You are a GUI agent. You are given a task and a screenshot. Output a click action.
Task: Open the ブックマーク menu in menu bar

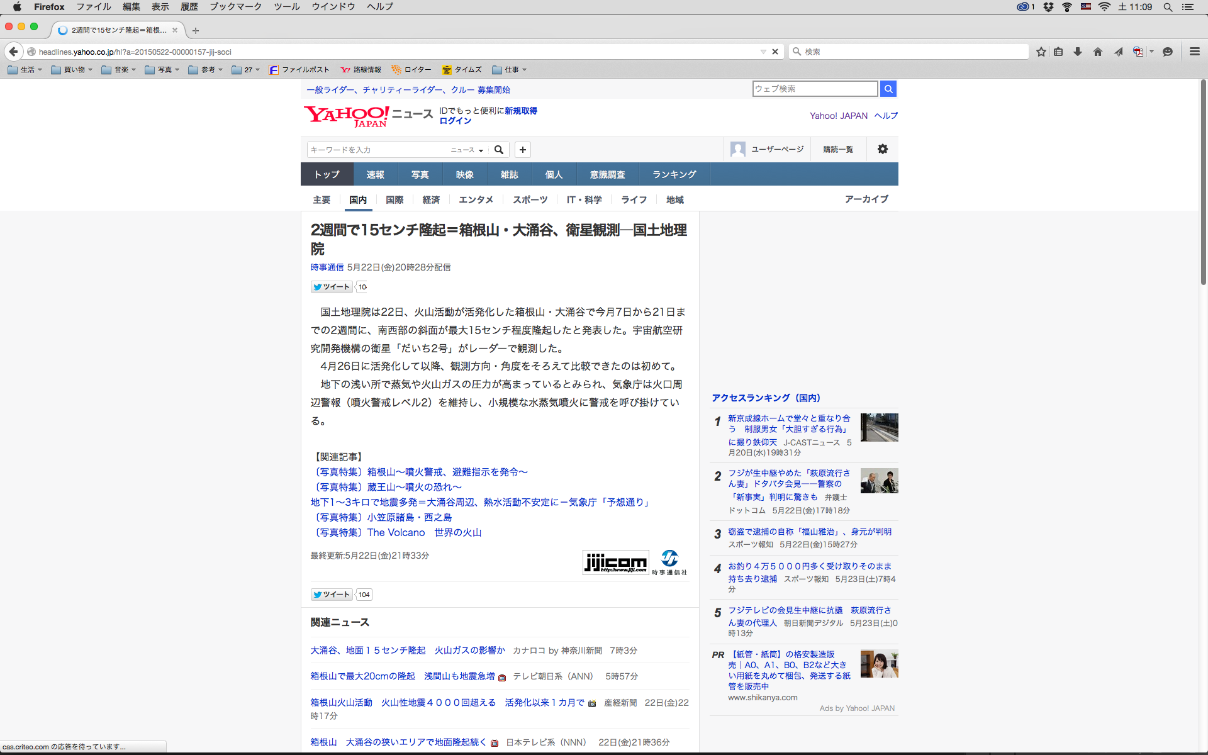pos(235,7)
